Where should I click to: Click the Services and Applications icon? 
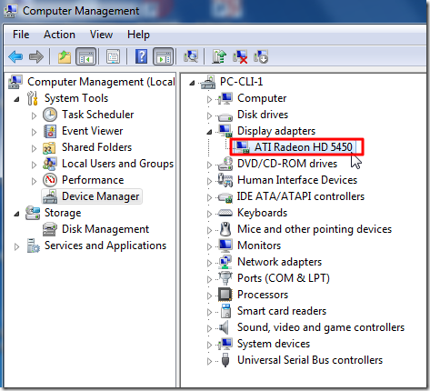[x=33, y=246]
